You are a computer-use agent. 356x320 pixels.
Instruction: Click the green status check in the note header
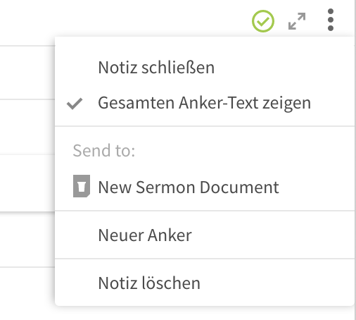pos(263,21)
